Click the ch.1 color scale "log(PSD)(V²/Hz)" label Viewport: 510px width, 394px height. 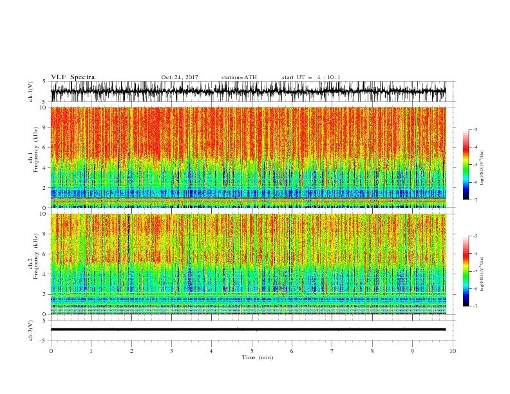tap(482, 168)
